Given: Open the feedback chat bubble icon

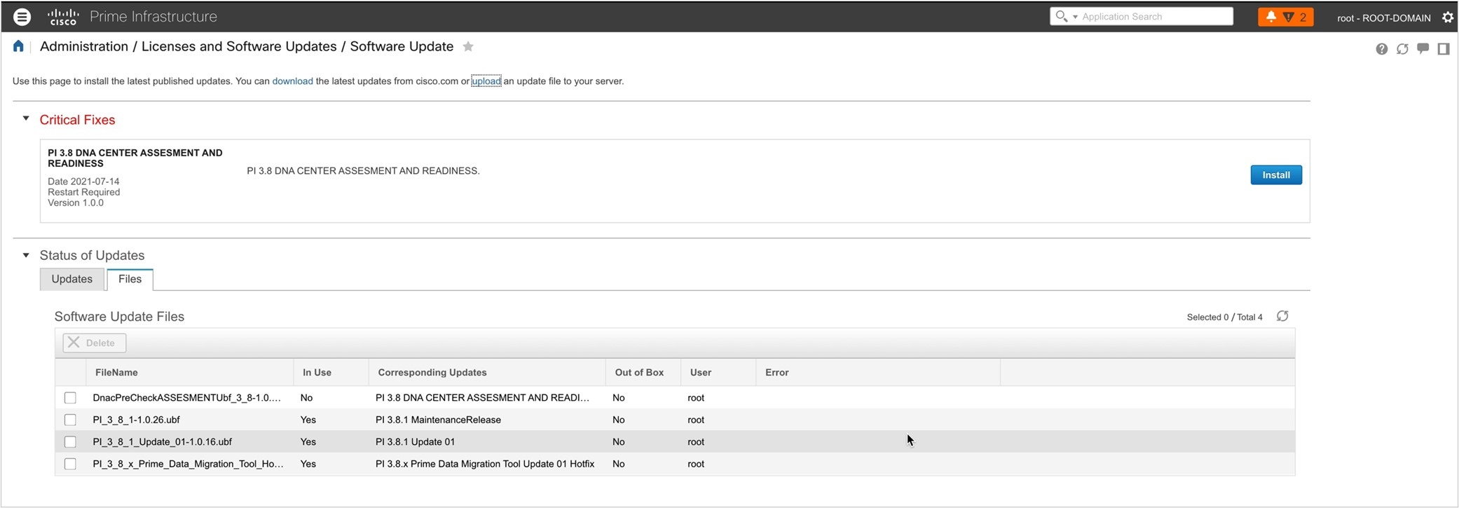Looking at the screenshot, I should pos(1423,49).
